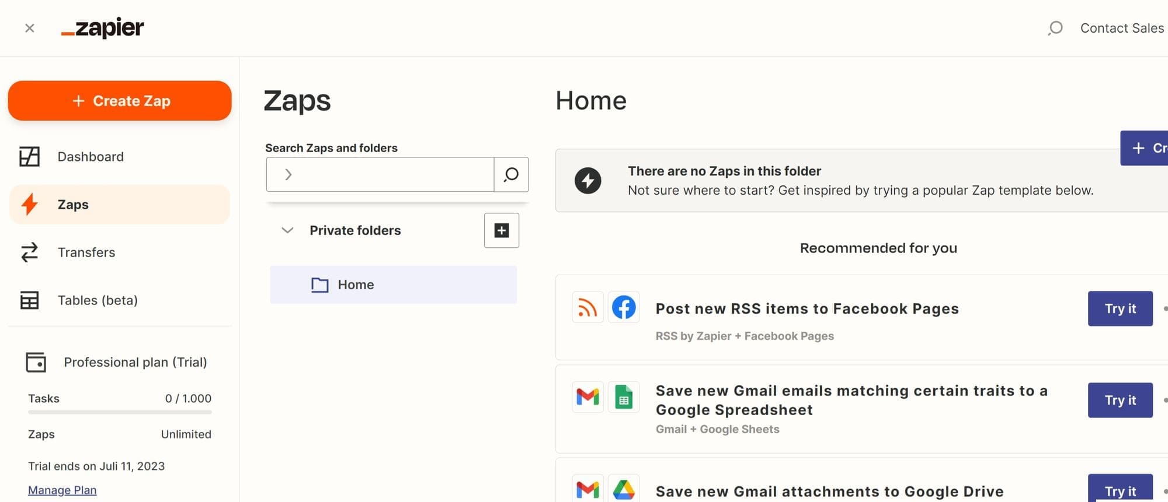The height and width of the screenshot is (502, 1168).
Task: Click the Facebook Pages app icon
Action: pyautogui.click(x=624, y=307)
